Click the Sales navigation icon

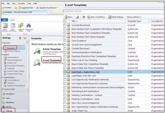point(4,98)
